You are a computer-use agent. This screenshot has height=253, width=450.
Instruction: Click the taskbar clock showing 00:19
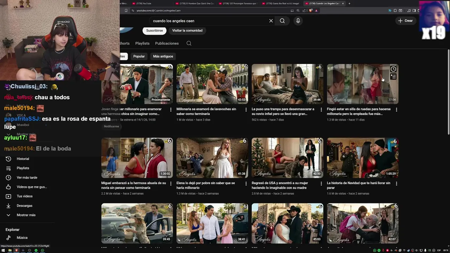coord(446,250)
